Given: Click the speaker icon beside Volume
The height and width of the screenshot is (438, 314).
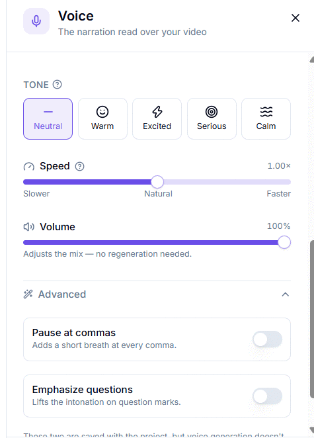Looking at the screenshot, I should coord(28,227).
